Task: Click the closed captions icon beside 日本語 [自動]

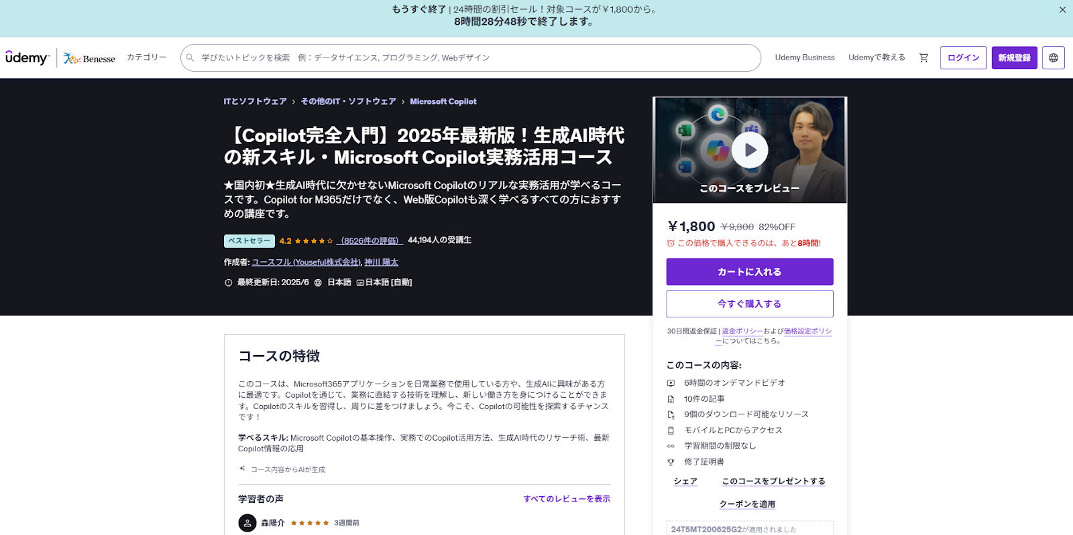Action: (360, 283)
